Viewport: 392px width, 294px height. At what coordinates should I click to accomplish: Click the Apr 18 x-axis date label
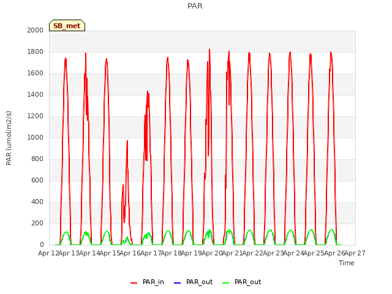[171, 253]
